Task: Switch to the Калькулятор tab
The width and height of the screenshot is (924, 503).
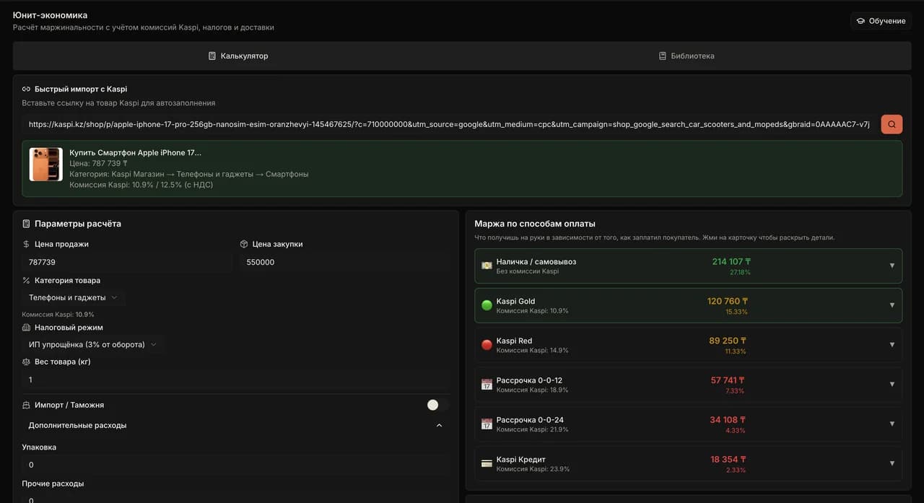Action: click(x=237, y=56)
